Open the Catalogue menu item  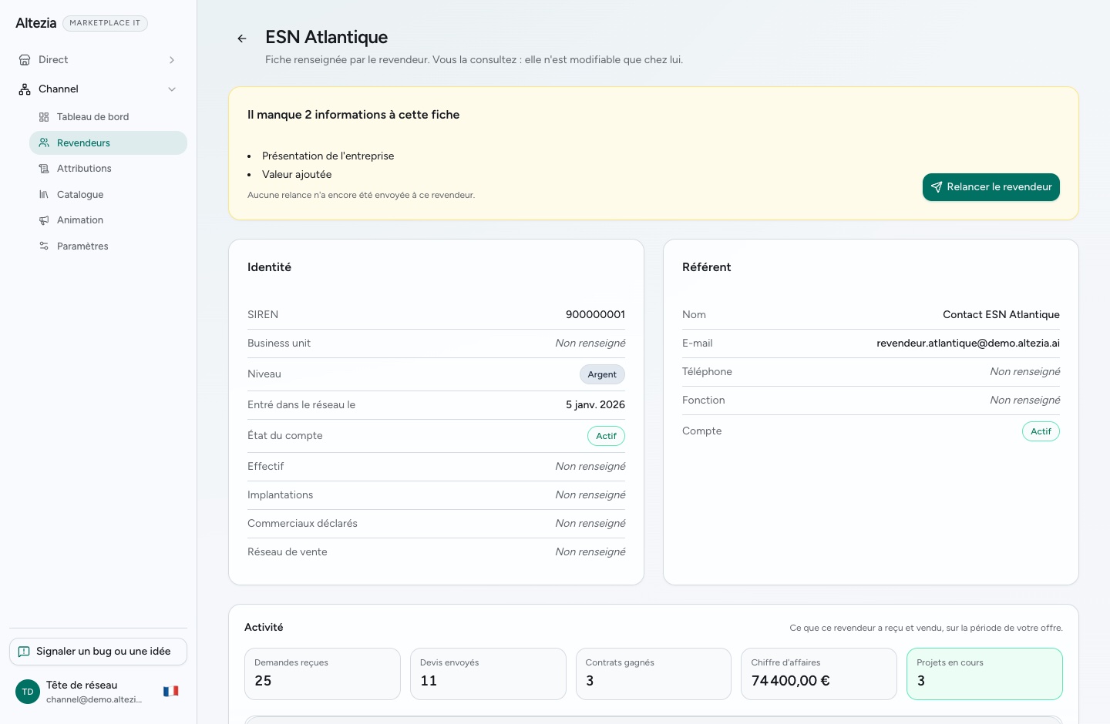click(x=108, y=195)
